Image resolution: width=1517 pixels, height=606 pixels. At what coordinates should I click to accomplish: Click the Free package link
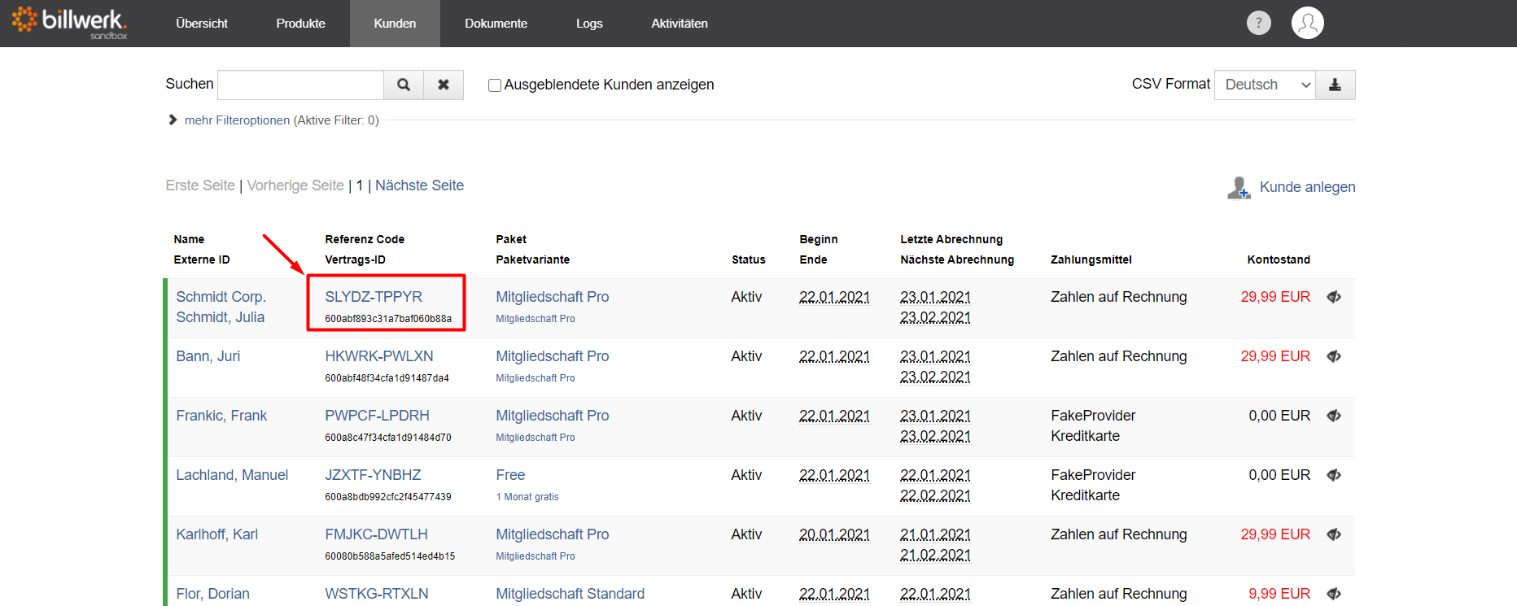510,475
